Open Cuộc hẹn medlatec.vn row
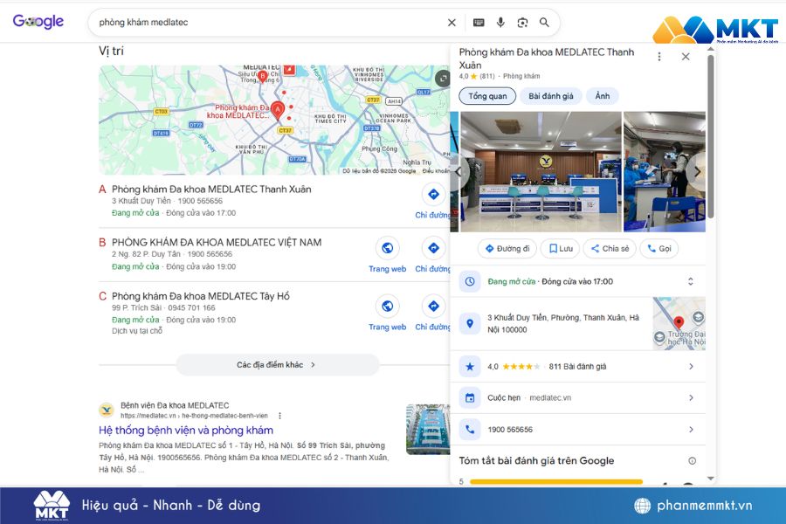The width and height of the screenshot is (786, 524). (578, 397)
